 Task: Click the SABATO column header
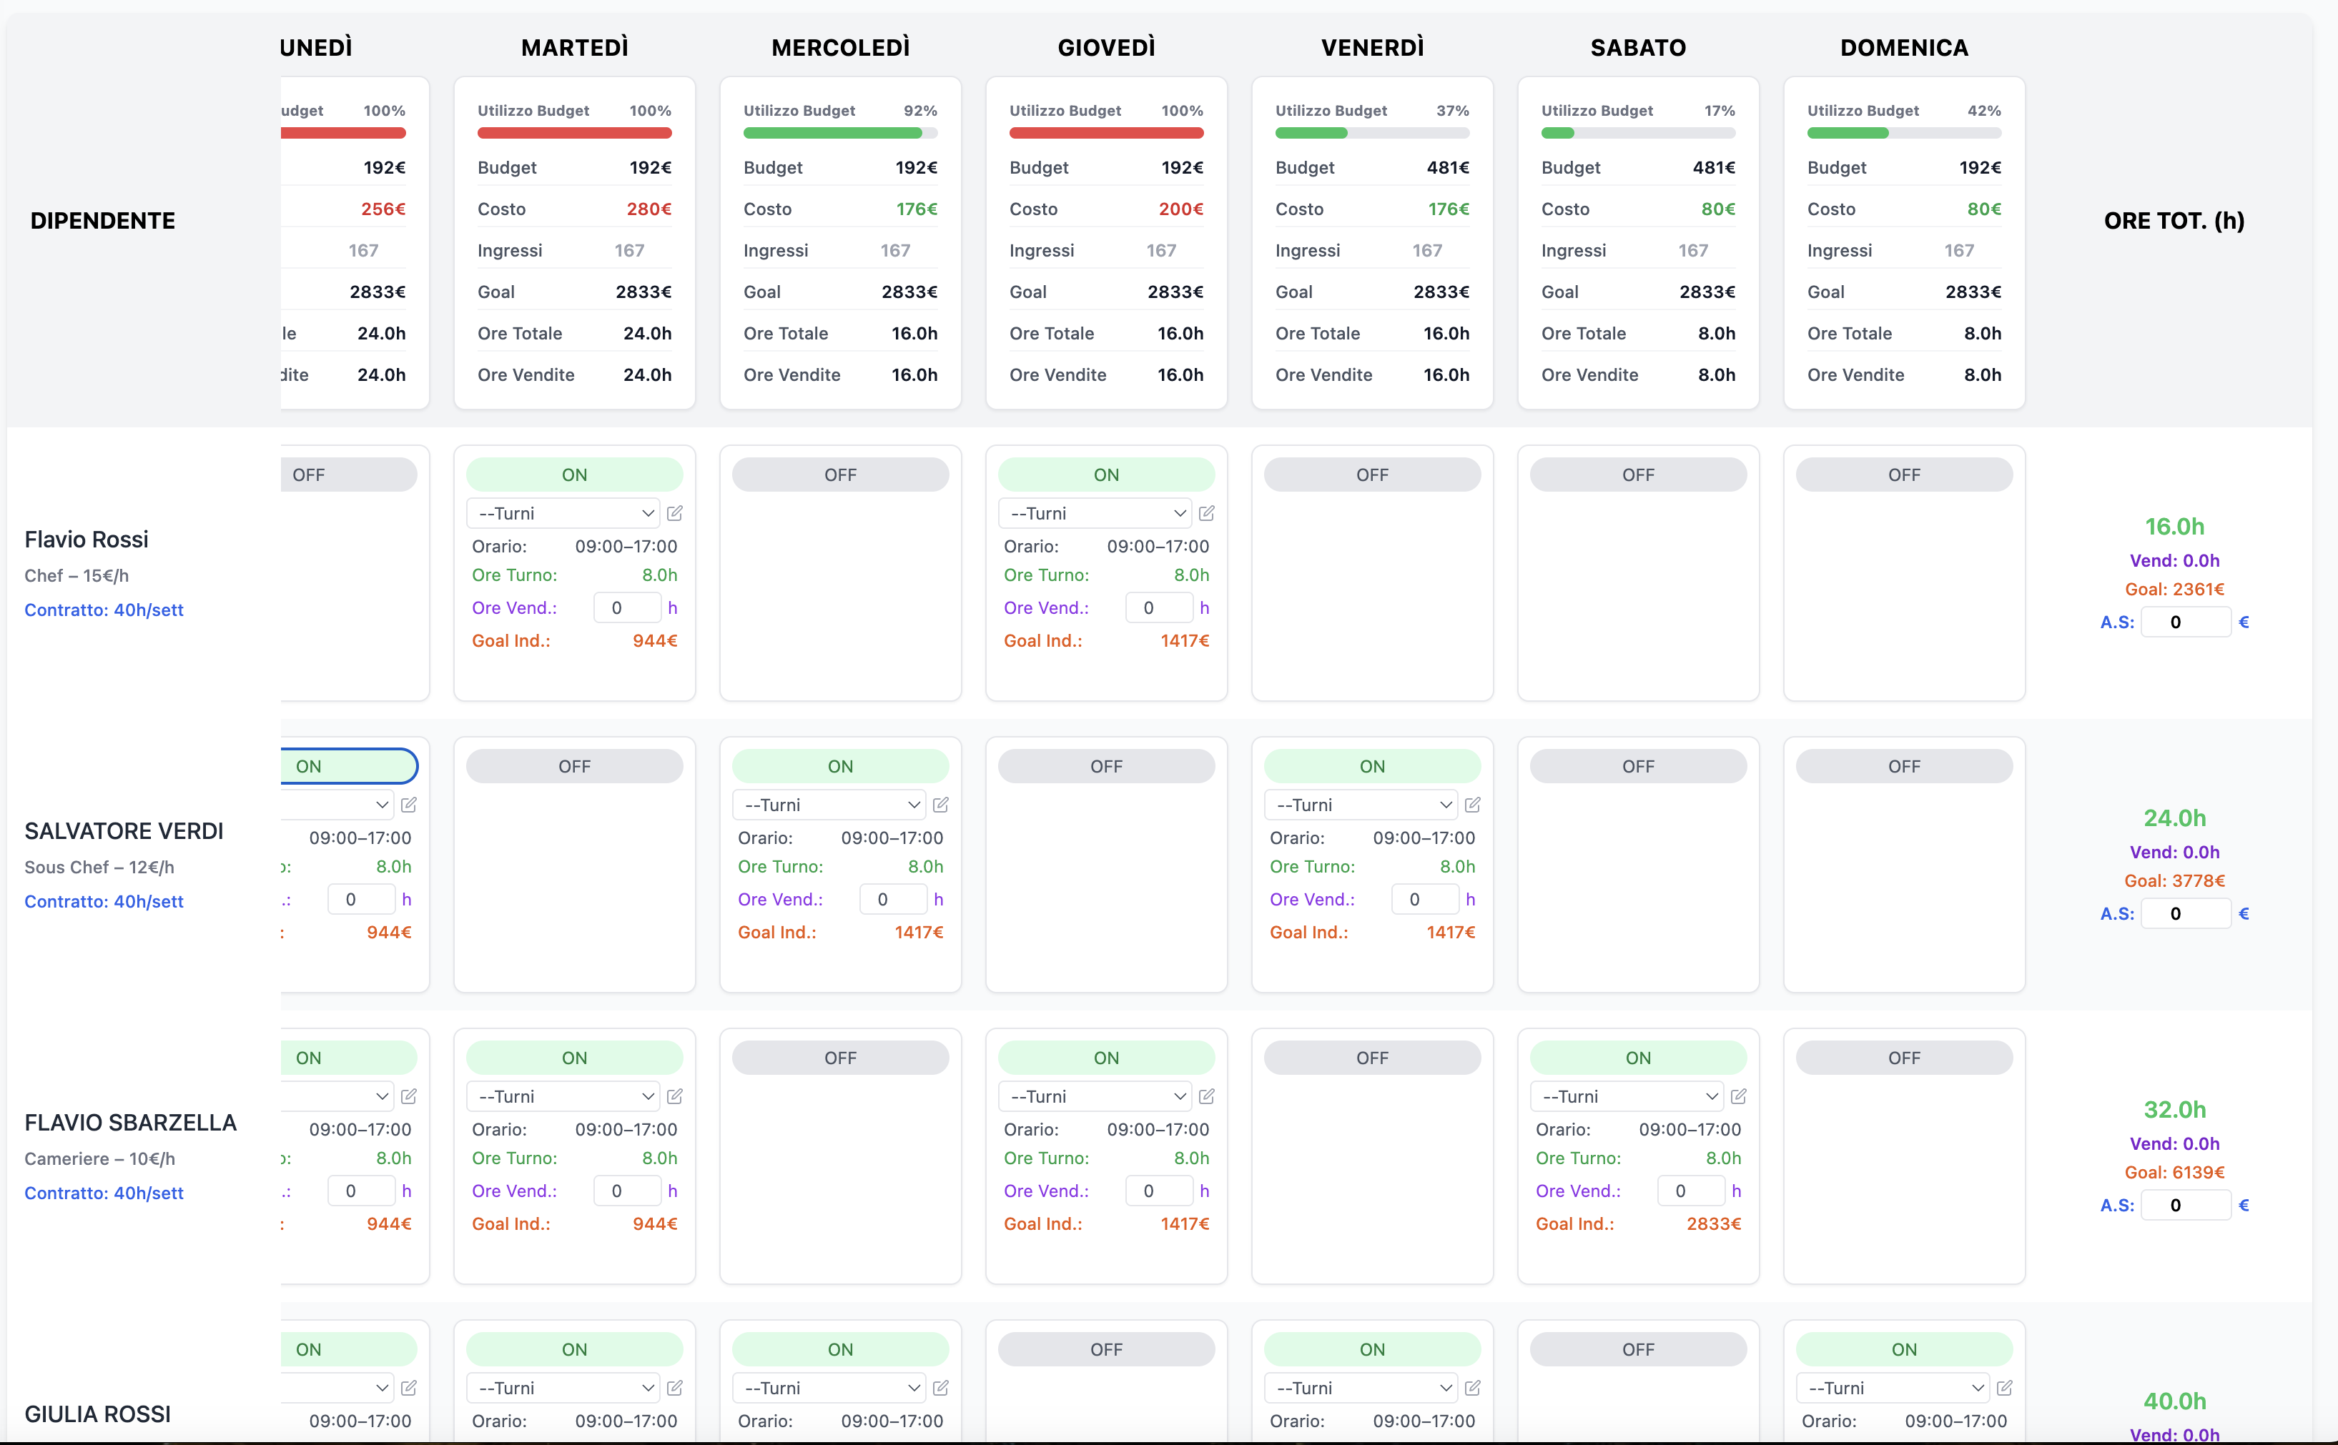pos(1637,48)
